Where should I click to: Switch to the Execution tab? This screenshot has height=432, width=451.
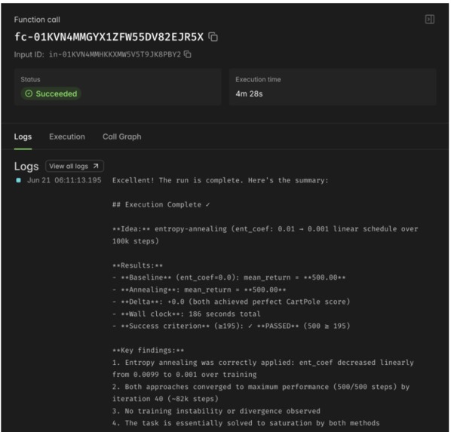(x=67, y=136)
